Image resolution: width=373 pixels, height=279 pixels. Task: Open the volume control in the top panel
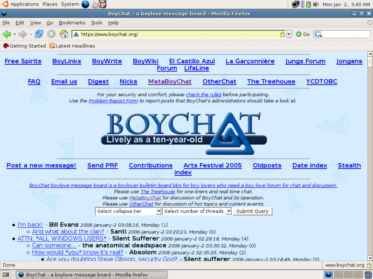pos(316,5)
